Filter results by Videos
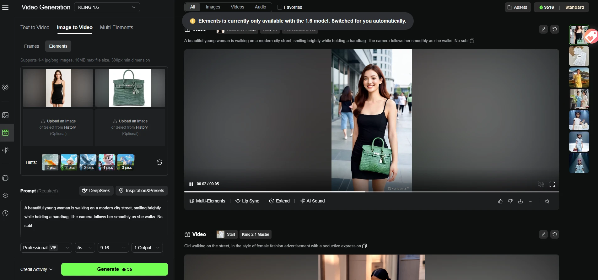Image resolution: width=598 pixels, height=280 pixels. [237, 7]
